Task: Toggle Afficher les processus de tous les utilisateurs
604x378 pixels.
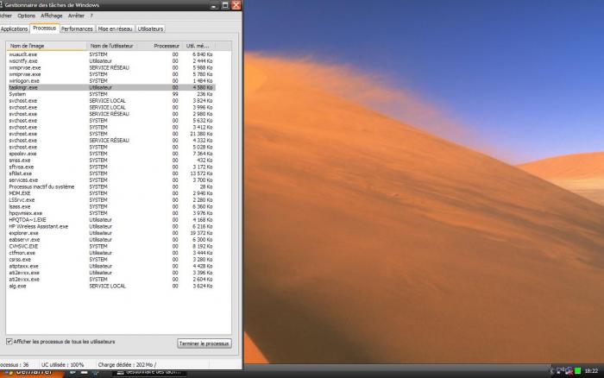Action: point(9,342)
